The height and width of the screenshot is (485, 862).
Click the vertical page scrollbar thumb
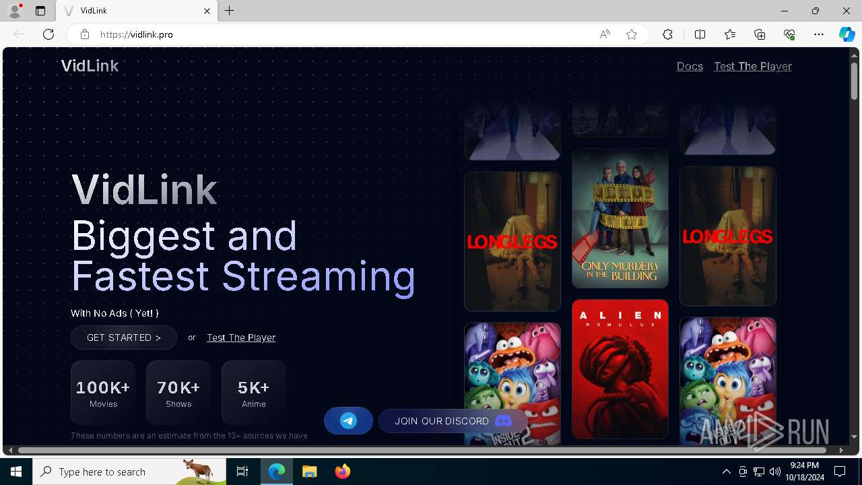(x=855, y=81)
